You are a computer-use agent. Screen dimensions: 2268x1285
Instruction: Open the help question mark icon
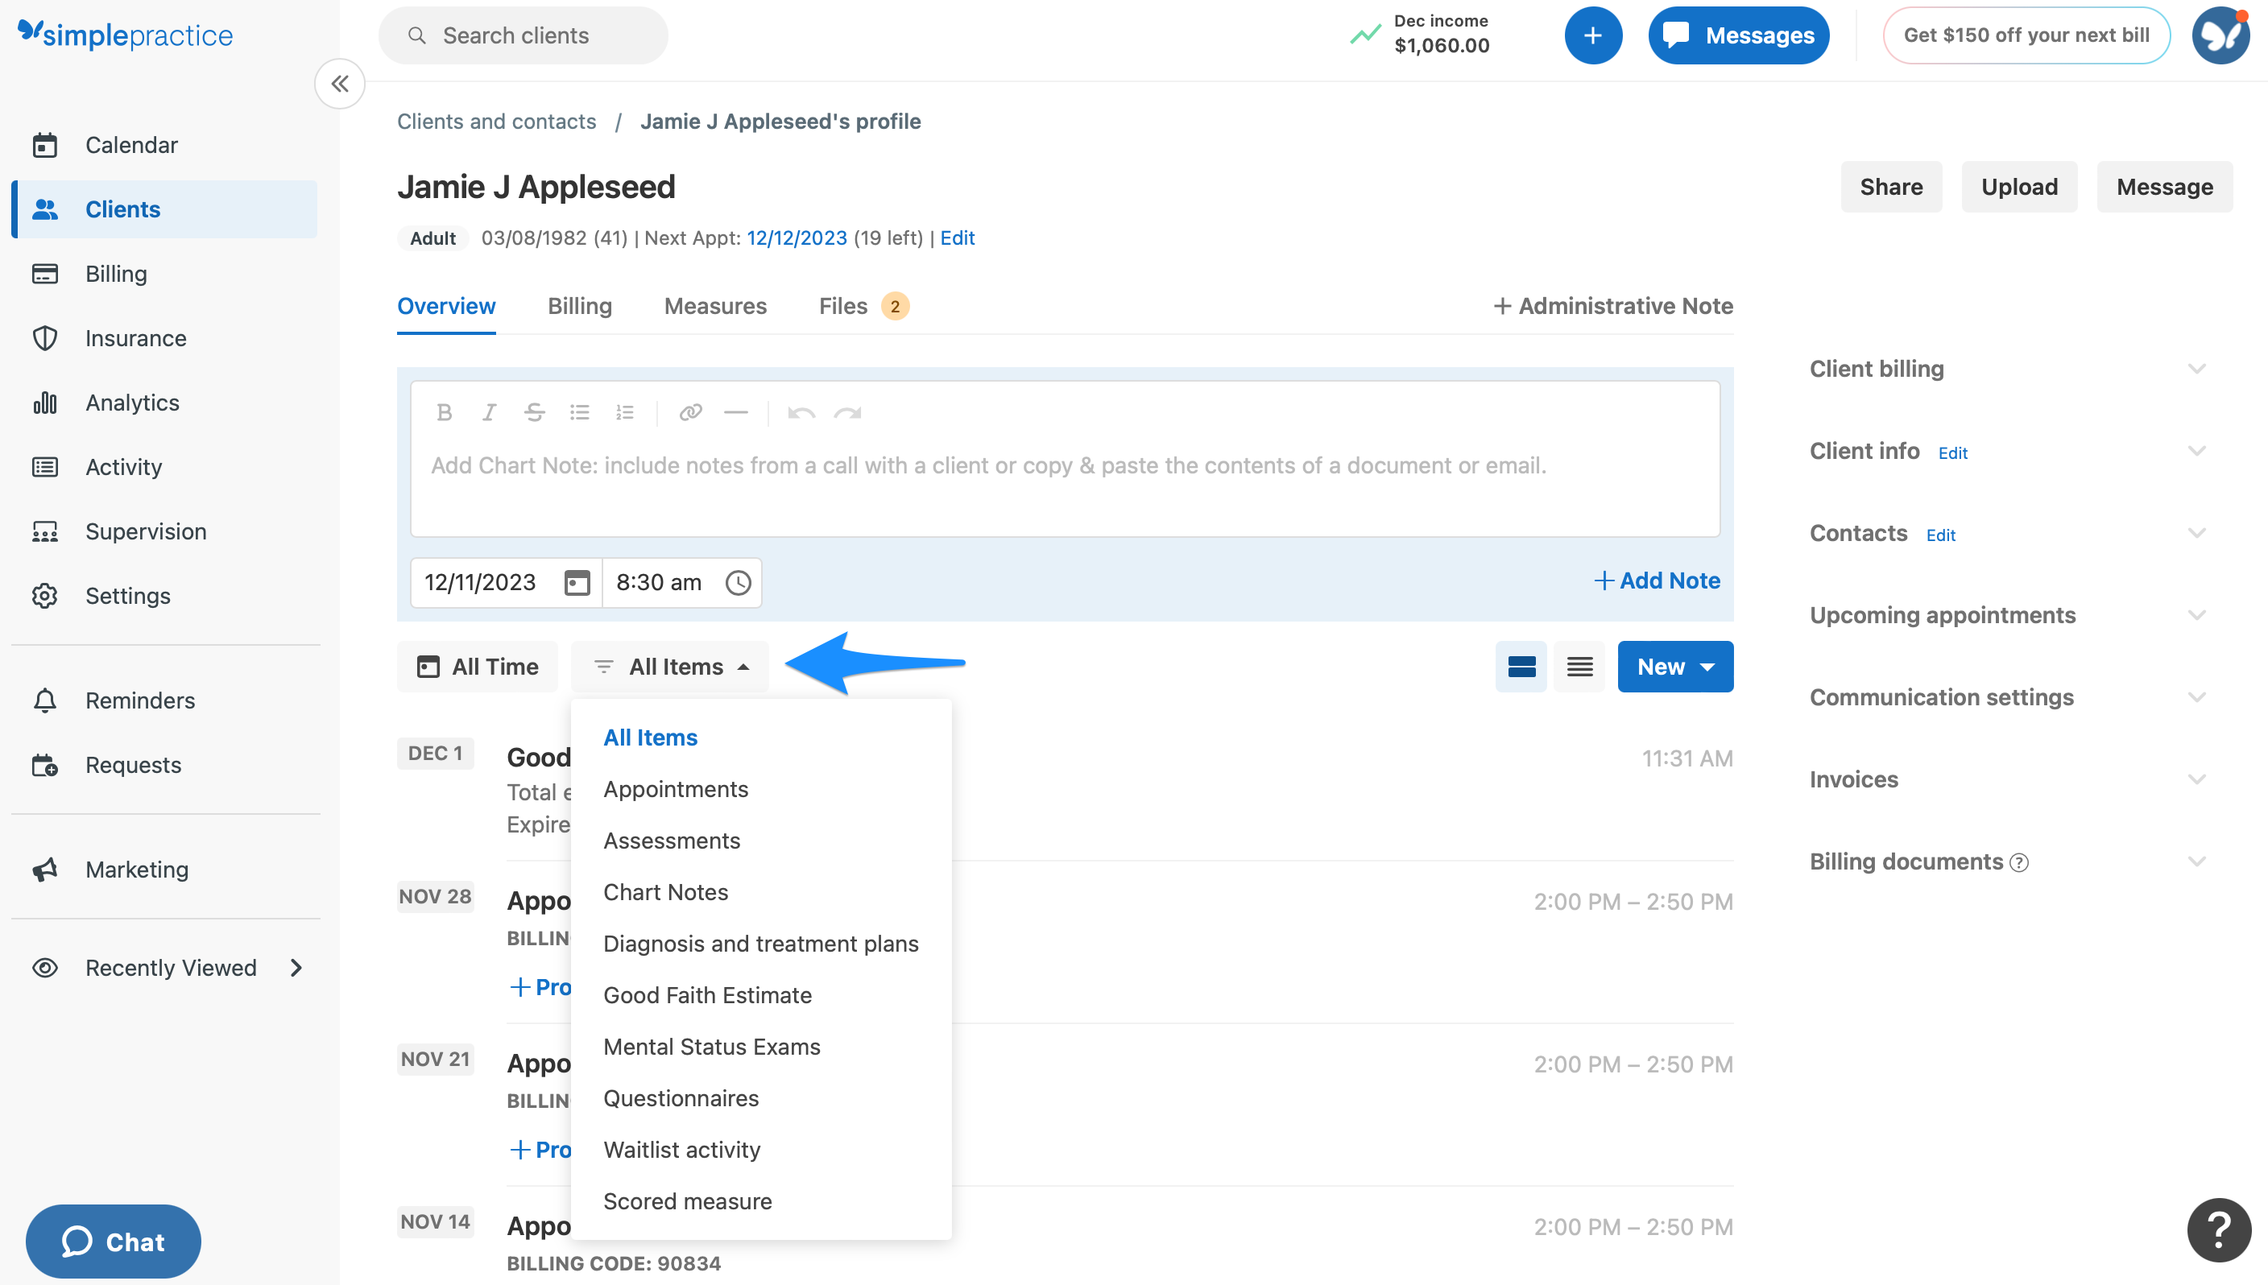[2218, 1229]
